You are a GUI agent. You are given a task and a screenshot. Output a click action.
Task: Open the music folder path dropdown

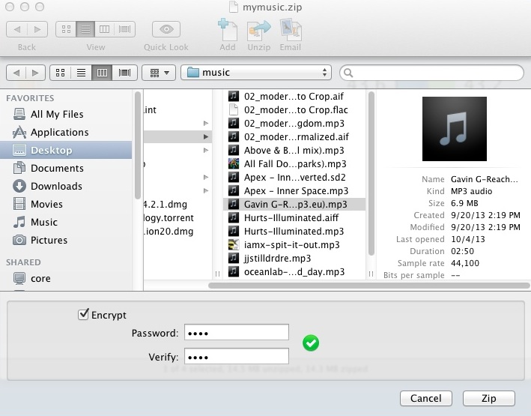pos(258,73)
